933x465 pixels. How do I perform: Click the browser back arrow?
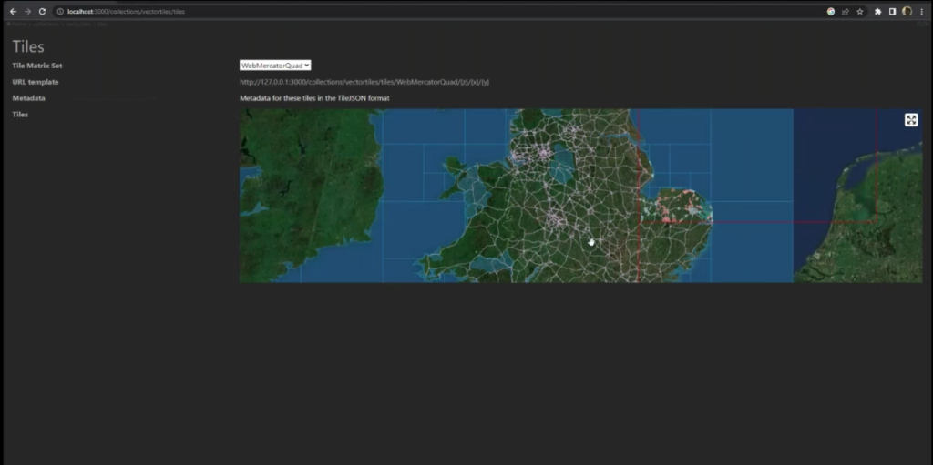click(13, 11)
